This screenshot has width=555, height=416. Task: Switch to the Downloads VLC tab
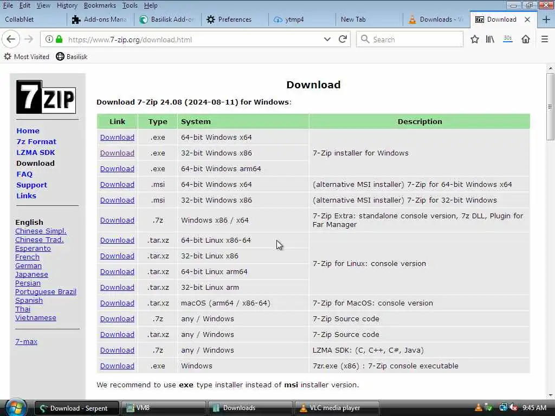click(436, 19)
